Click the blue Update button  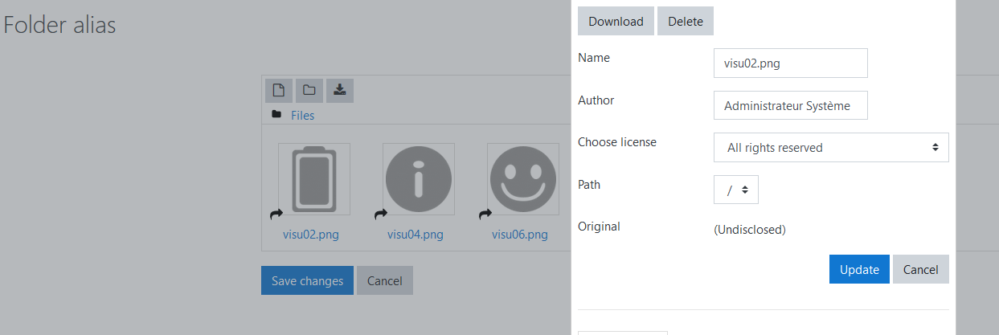(859, 269)
